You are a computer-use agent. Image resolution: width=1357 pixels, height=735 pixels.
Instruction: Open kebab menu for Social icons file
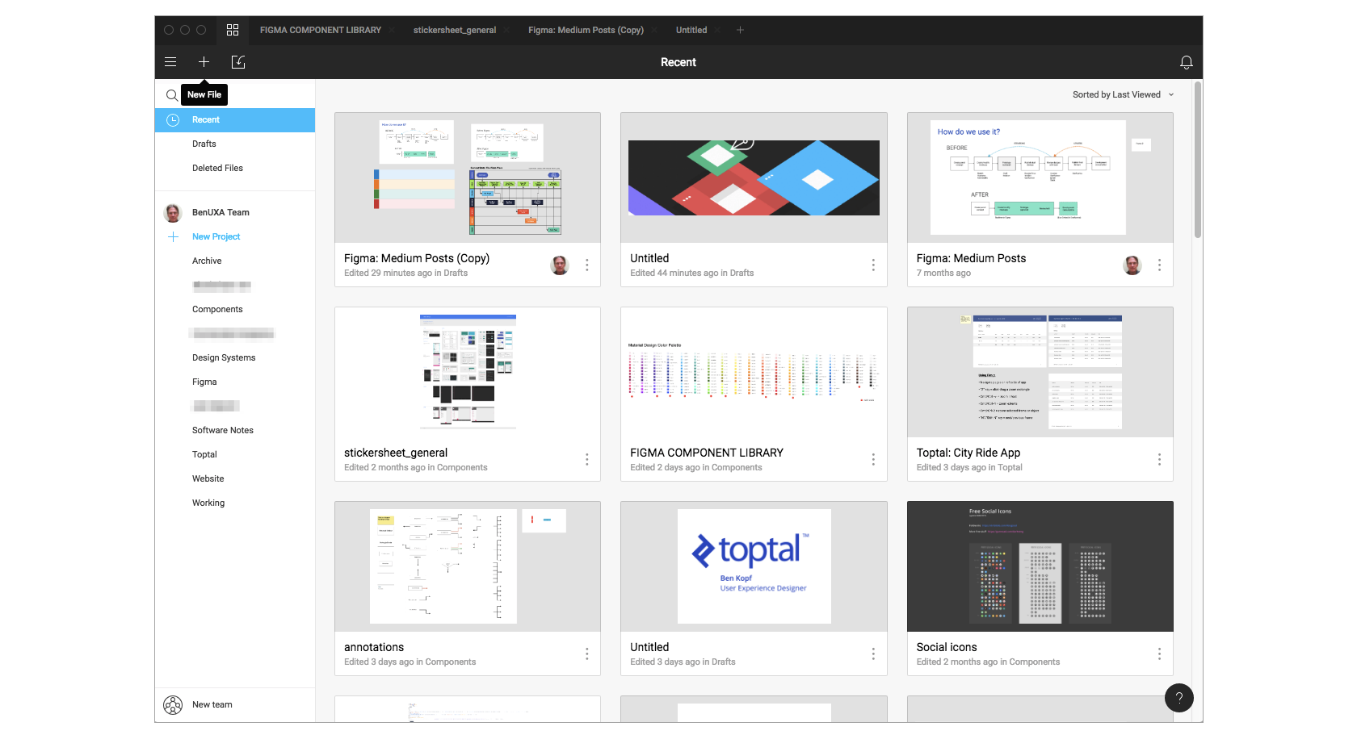(1159, 654)
